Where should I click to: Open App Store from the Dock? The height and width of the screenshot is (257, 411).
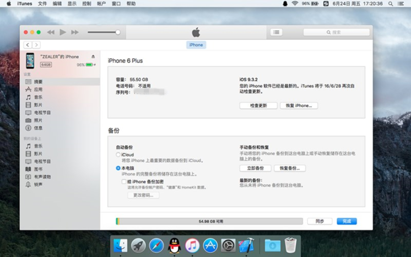pyautogui.click(x=210, y=245)
